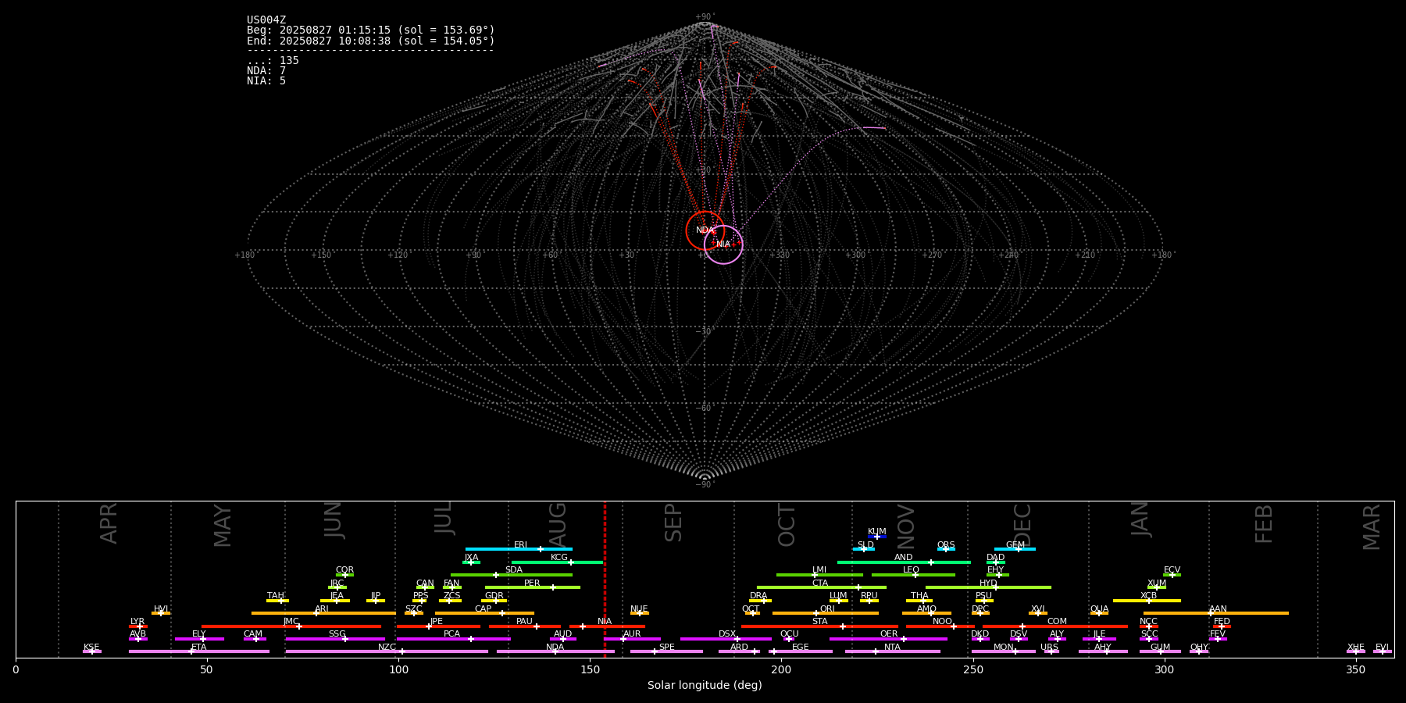This screenshot has width=1406, height=703.
Task: Click the +120 longitude label on the map
Action: 398,255
